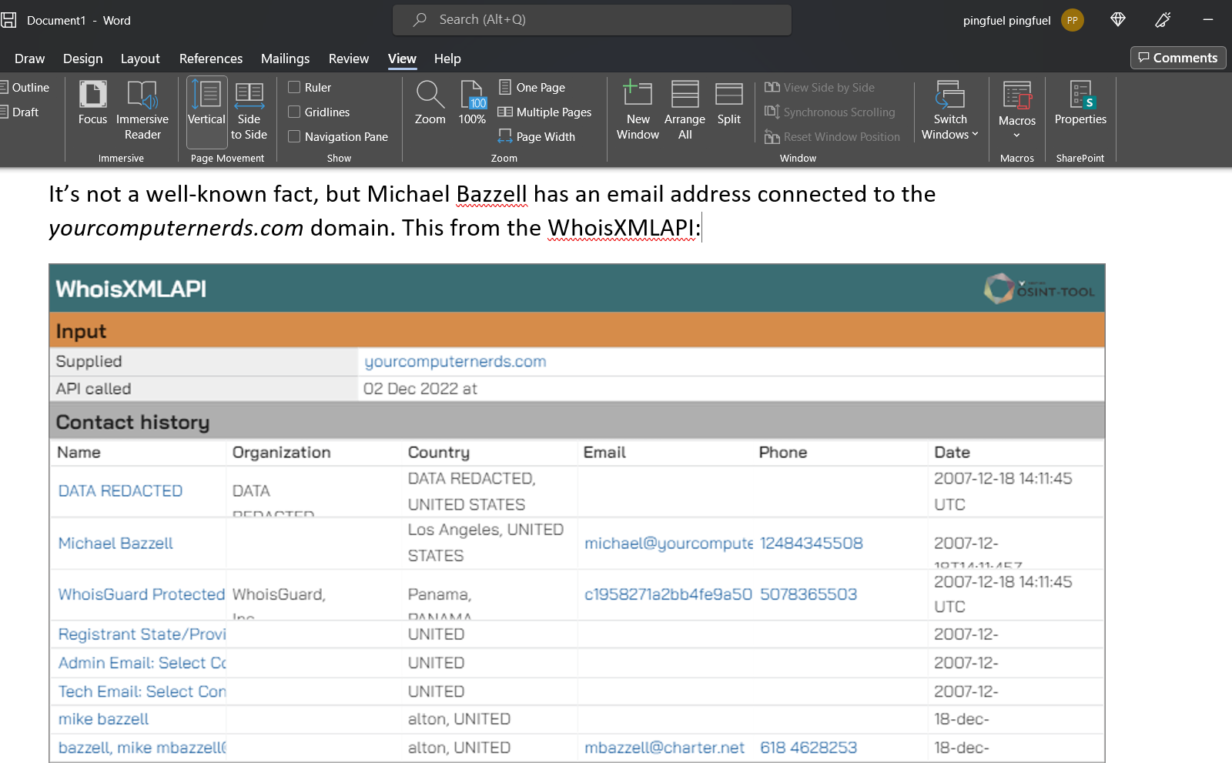The width and height of the screenshot is (1232, 763).
Task: Minimize the Word window
Action: pyautogui.click(x=1208, y=20)
